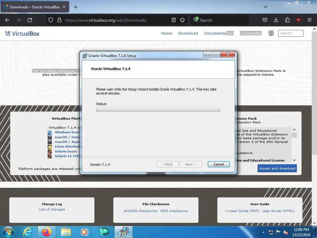Viewport: 317px width, 238px height.
Task: Close the Downloads – Oracle VirtualBox tab
Action: coord(64,7)
